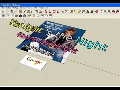
Task: Go to Next camera view
Action: tap(117, 11)
